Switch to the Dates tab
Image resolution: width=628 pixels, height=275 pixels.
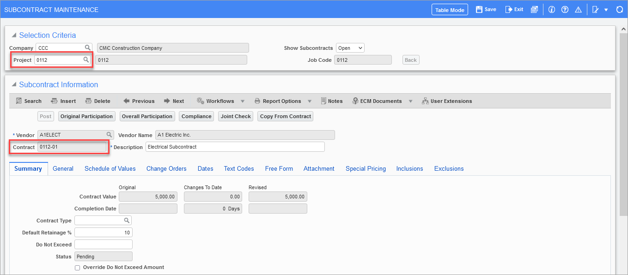pos(205,168)
